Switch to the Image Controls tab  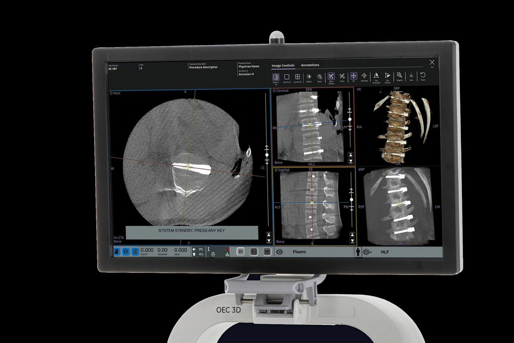(283, 65)
